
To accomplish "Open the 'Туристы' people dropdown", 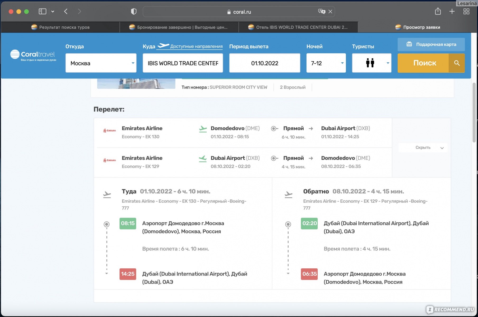I will [x=372, y=63].
